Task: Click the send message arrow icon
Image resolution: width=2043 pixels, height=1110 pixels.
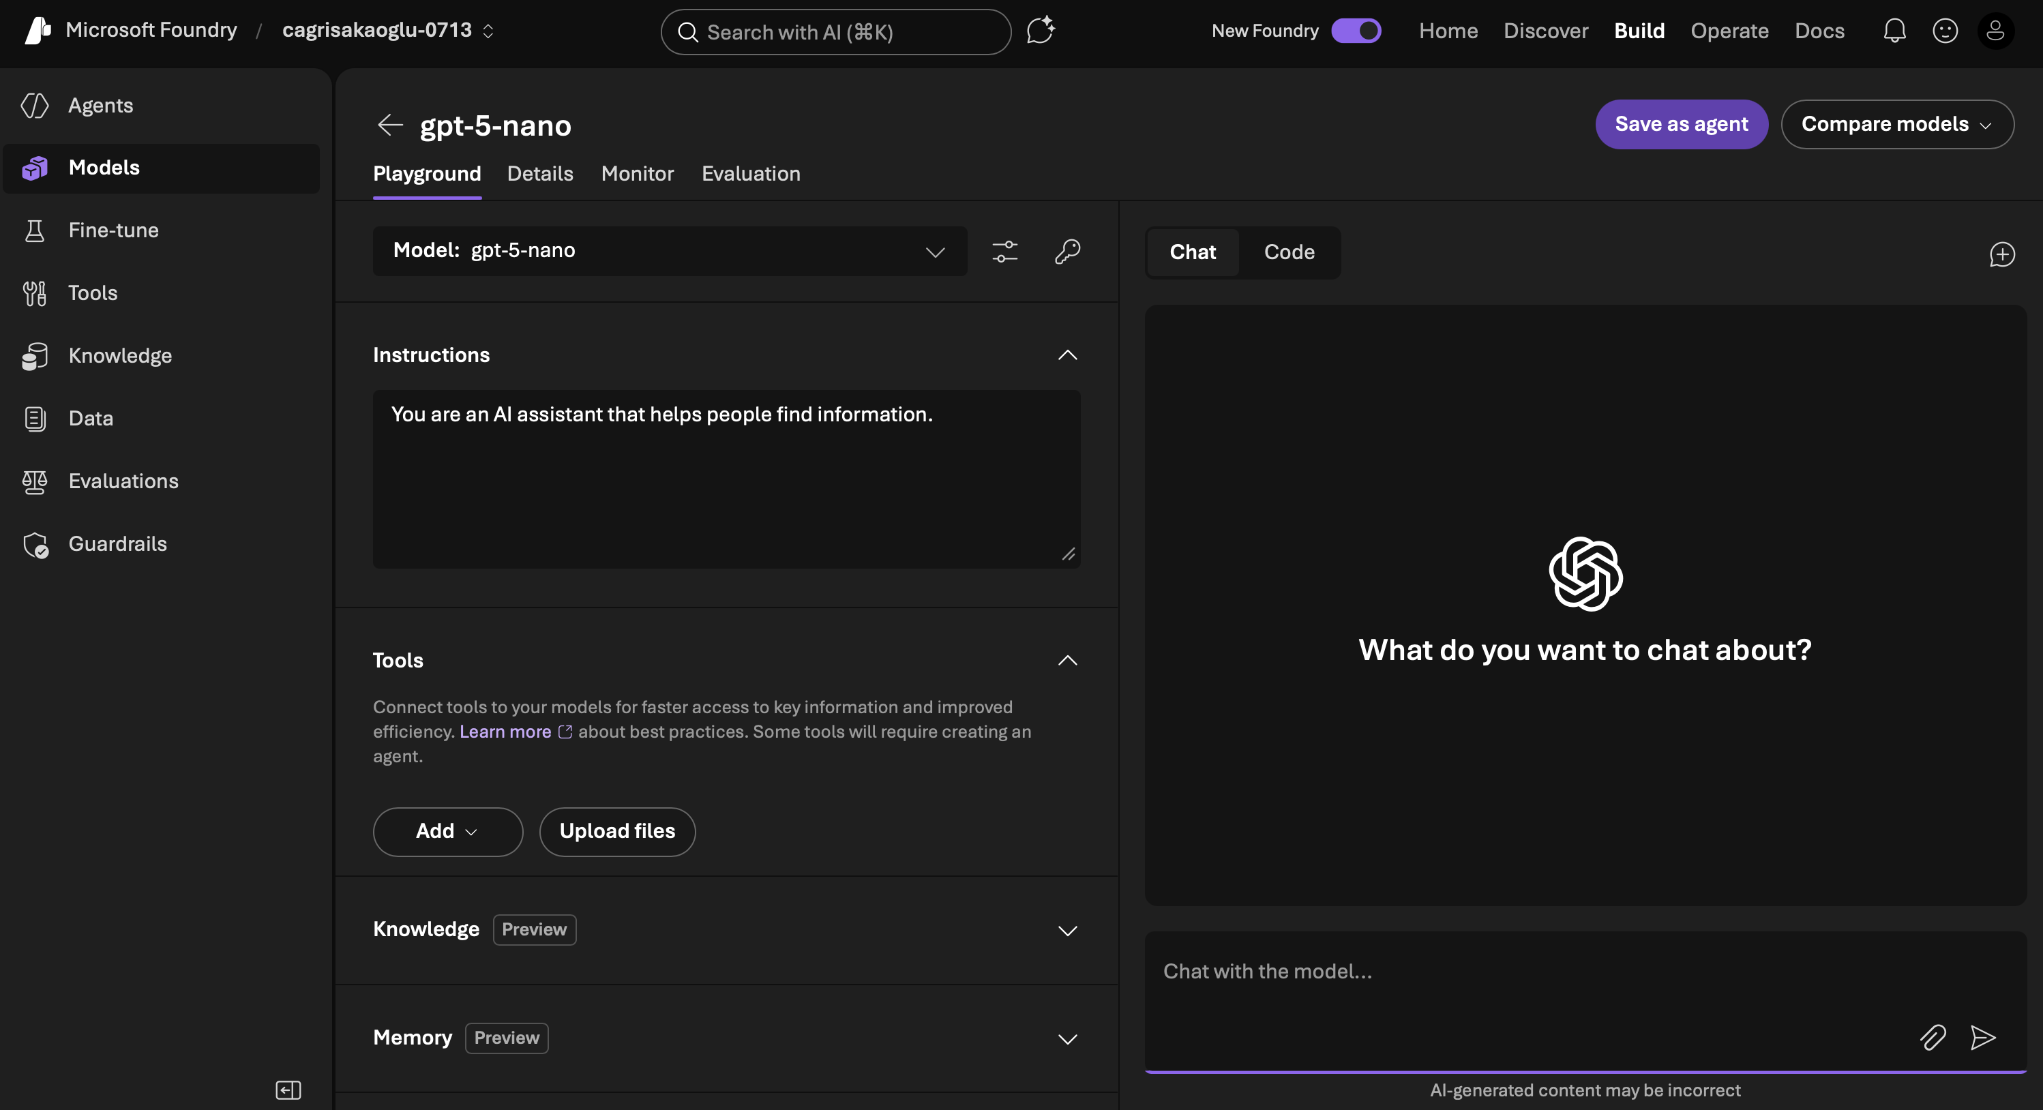Action: (x=1982, y=1037)
